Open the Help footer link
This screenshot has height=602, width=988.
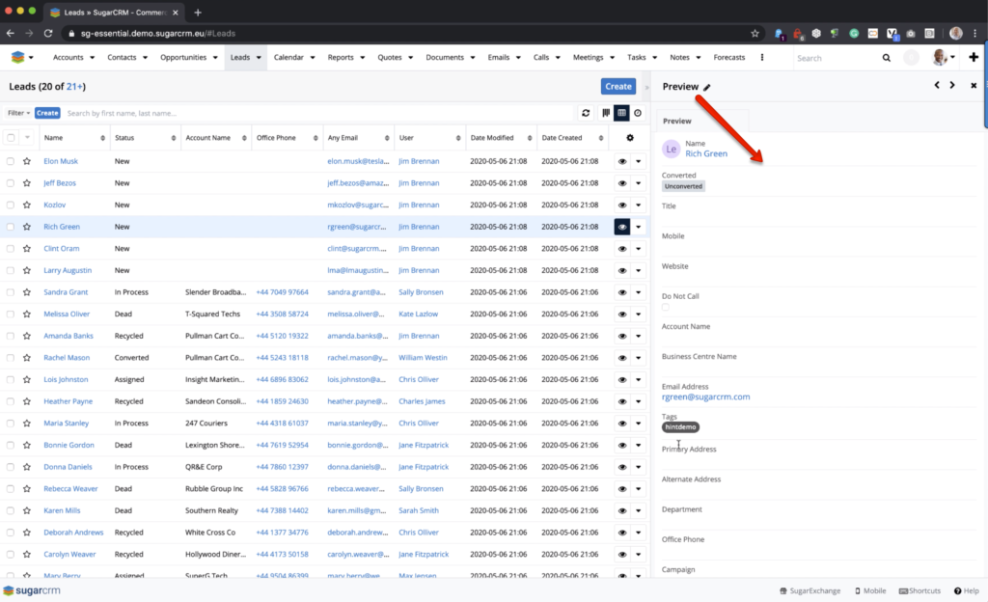pos(967,590)
